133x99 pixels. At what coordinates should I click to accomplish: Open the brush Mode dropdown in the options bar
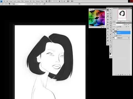20,4
